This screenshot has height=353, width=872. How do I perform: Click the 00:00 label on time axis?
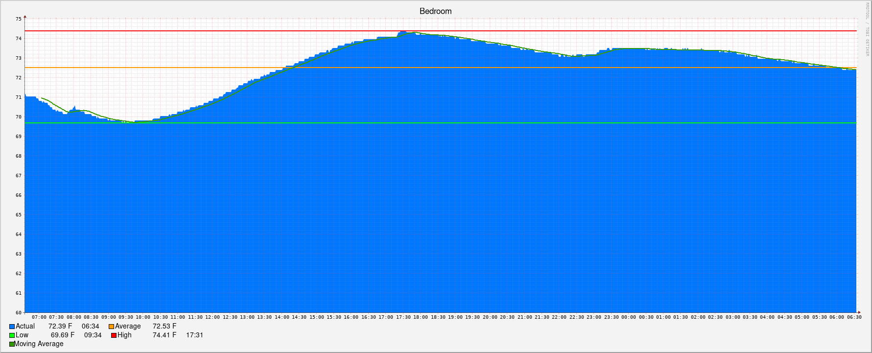click(629, 317)
